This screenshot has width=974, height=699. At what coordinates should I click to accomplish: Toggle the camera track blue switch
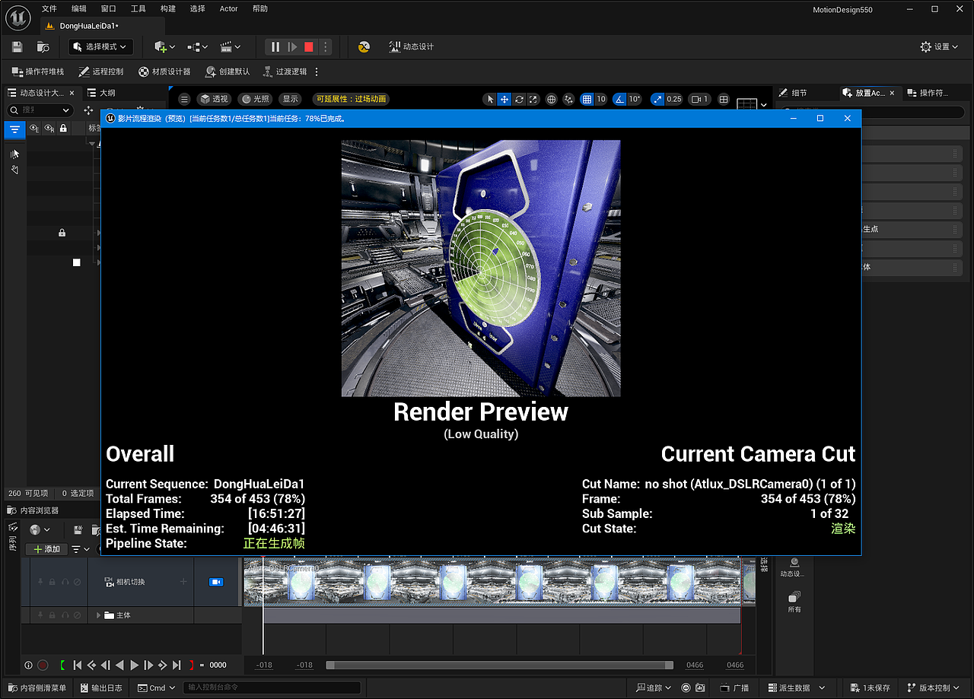click(216, 582)
